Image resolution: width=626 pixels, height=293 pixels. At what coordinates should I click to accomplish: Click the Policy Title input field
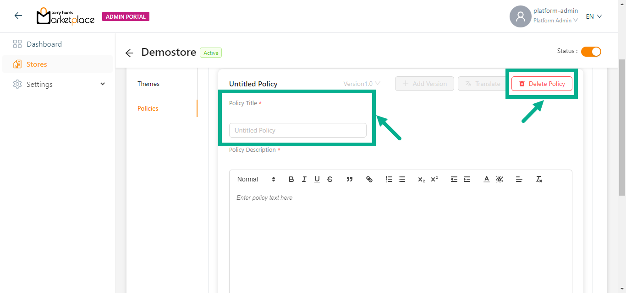298,130
